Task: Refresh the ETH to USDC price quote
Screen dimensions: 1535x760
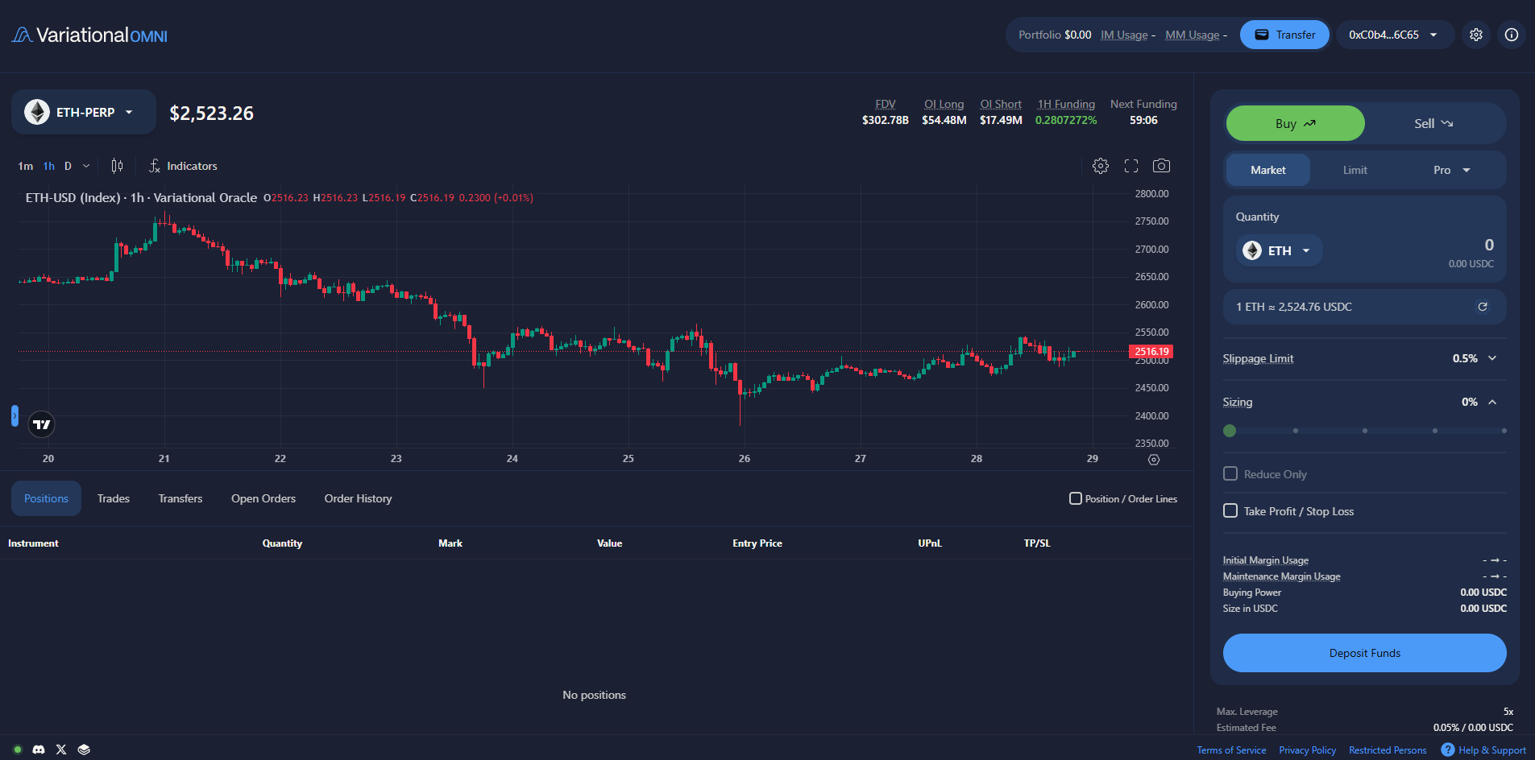Action: 1482,307
